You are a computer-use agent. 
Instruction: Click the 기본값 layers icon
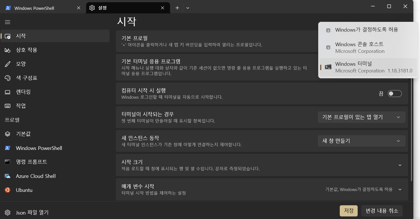[x=8, y=134]
